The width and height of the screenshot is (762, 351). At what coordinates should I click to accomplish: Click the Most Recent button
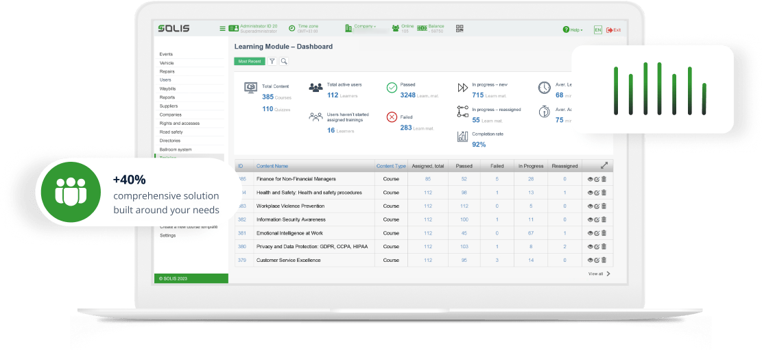250,62
